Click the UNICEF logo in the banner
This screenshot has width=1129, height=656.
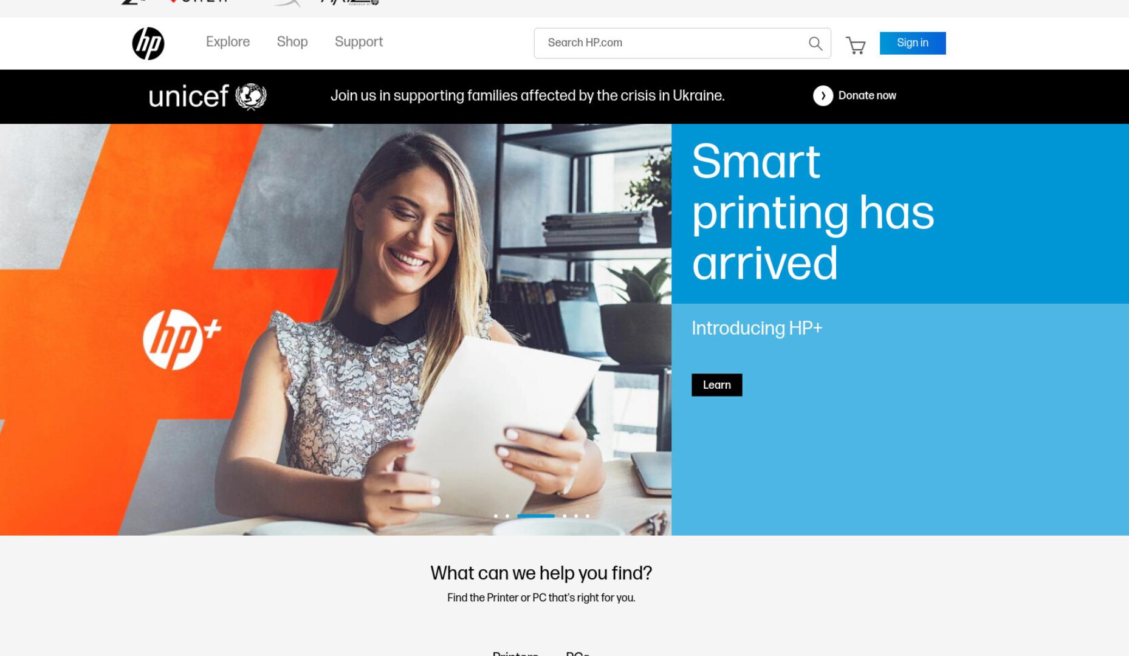208,97
